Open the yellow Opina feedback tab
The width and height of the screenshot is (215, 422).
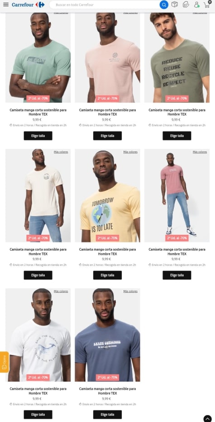pos(5,362)
